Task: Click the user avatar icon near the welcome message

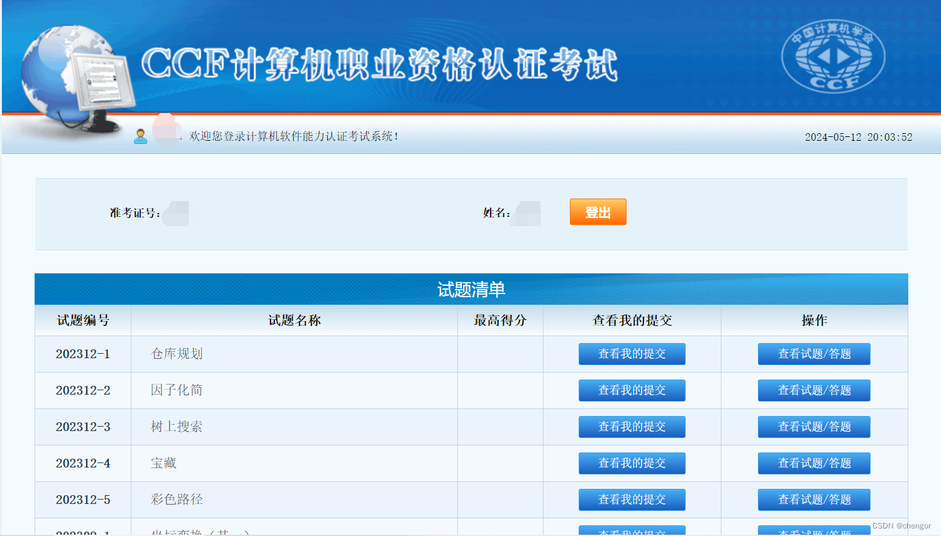Action: coord(140,136)
